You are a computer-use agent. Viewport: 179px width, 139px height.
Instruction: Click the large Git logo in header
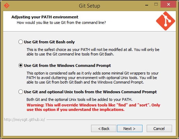point(165,21)
